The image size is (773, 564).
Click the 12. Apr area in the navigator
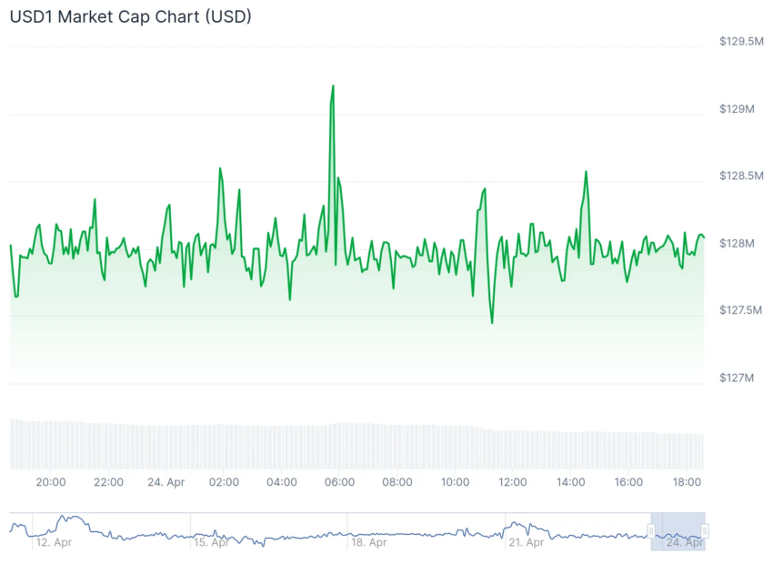[x=54, y=542]
